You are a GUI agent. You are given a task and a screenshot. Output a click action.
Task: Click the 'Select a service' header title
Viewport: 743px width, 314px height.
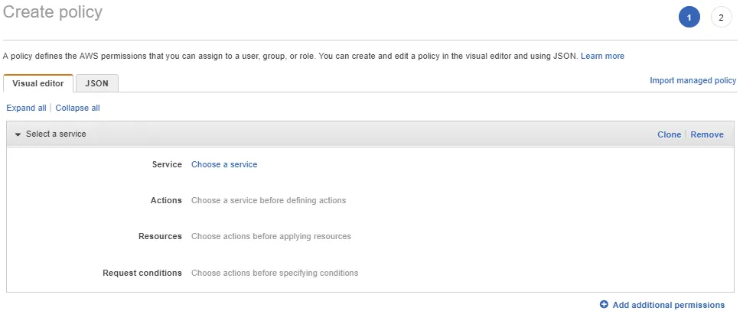[x=56, y=134]
